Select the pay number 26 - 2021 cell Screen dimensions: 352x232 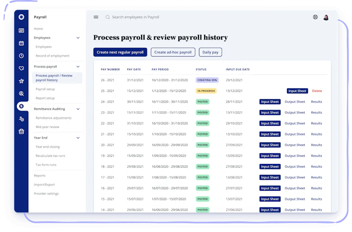108,80
